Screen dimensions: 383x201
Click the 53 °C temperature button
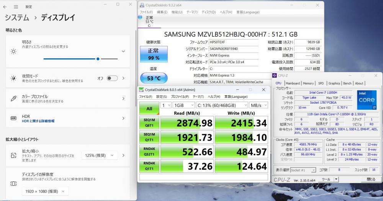154,78
